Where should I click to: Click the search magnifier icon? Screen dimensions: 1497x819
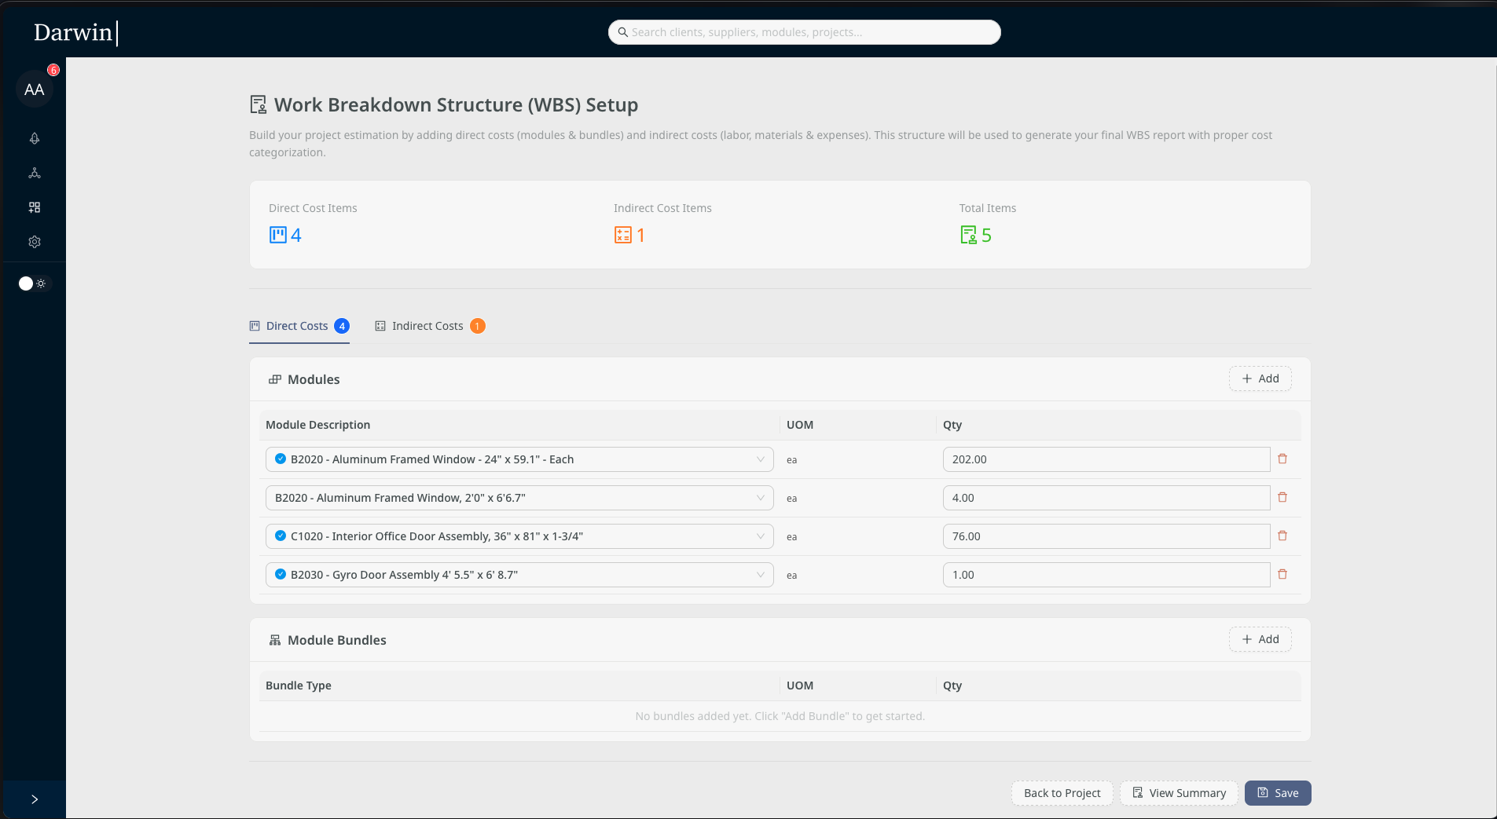pyautogui.click(x=622, y=32)
